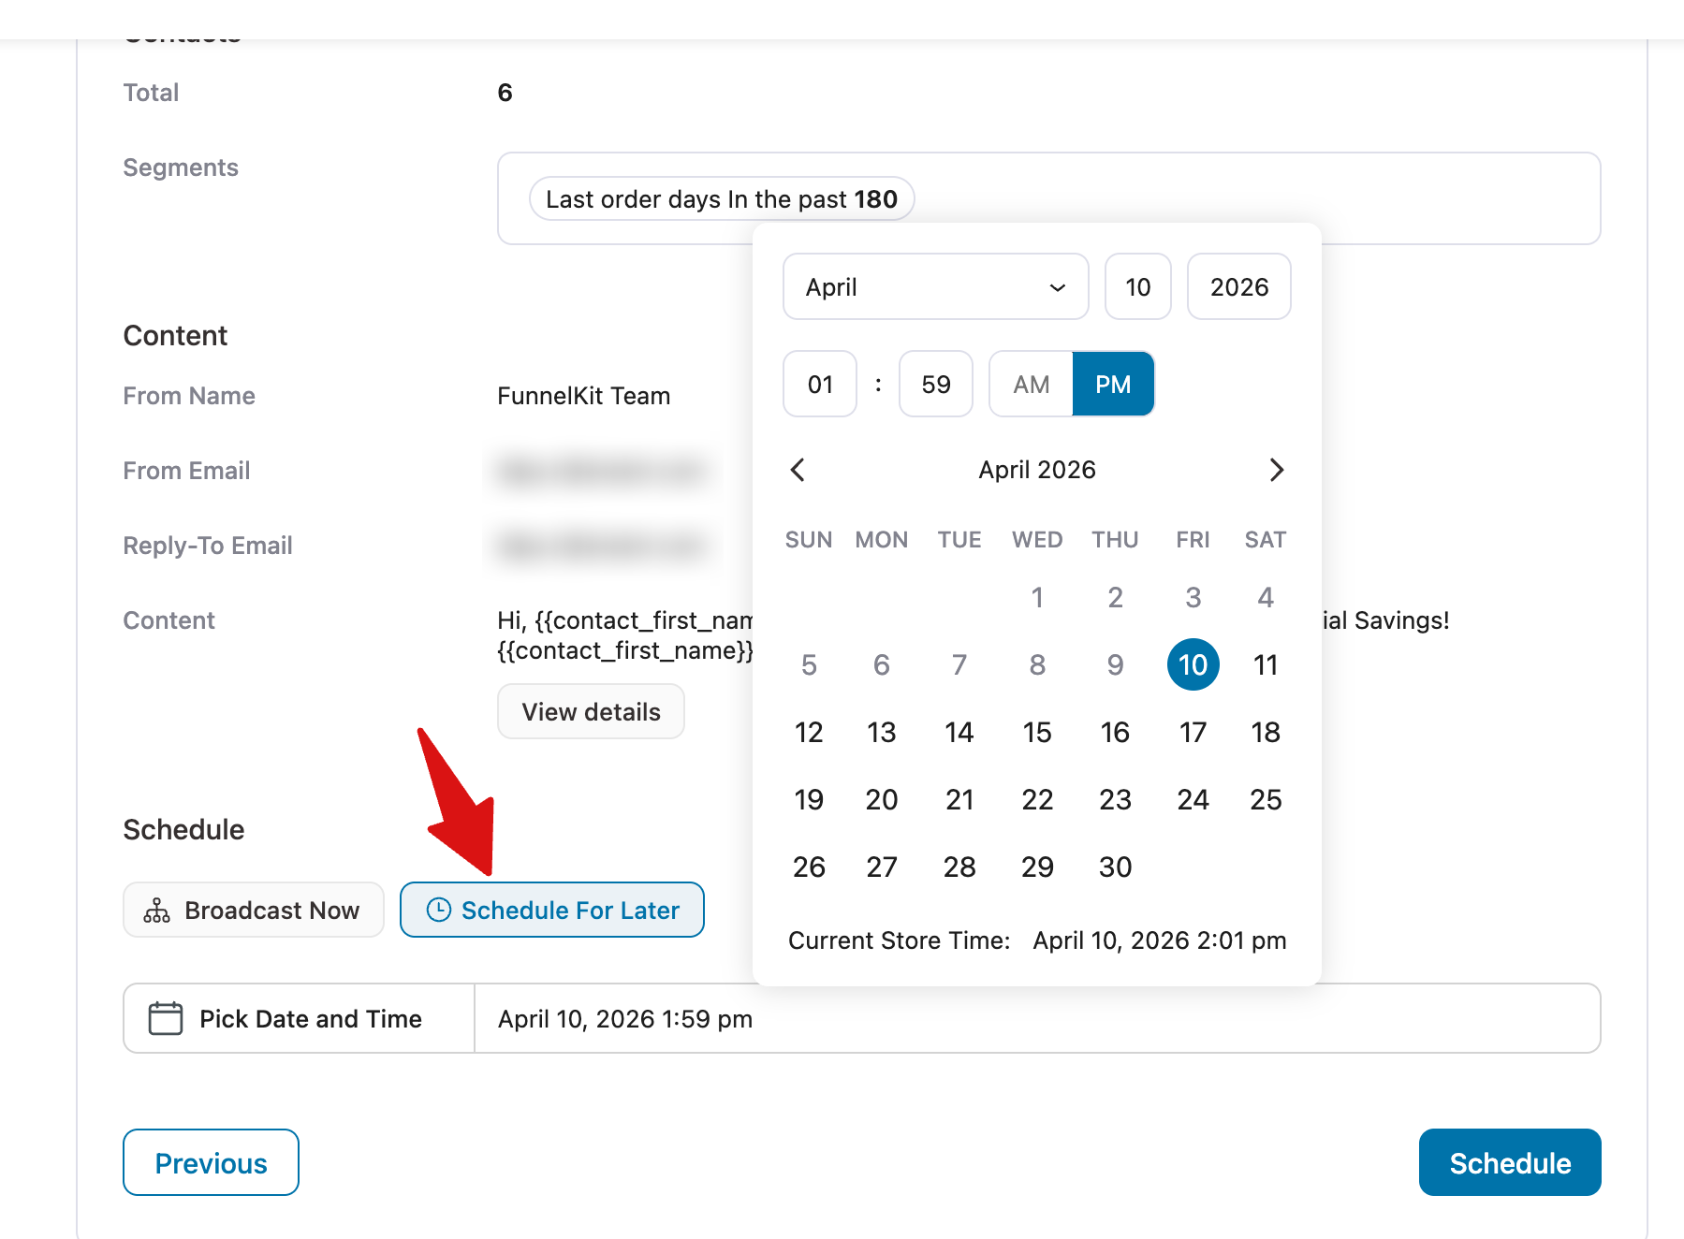The width and height of the screenshot is (1684, 1239).
Task: Select April 15 in the calendar
Action: 1036,733
